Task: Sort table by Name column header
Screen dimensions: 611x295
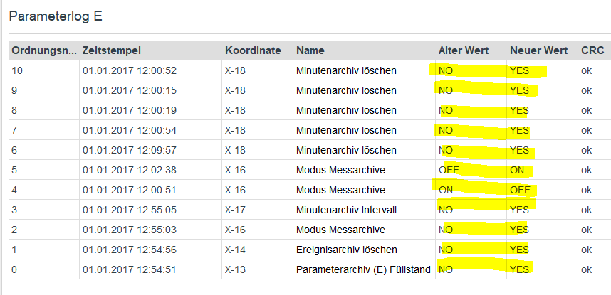Action: 310,50
